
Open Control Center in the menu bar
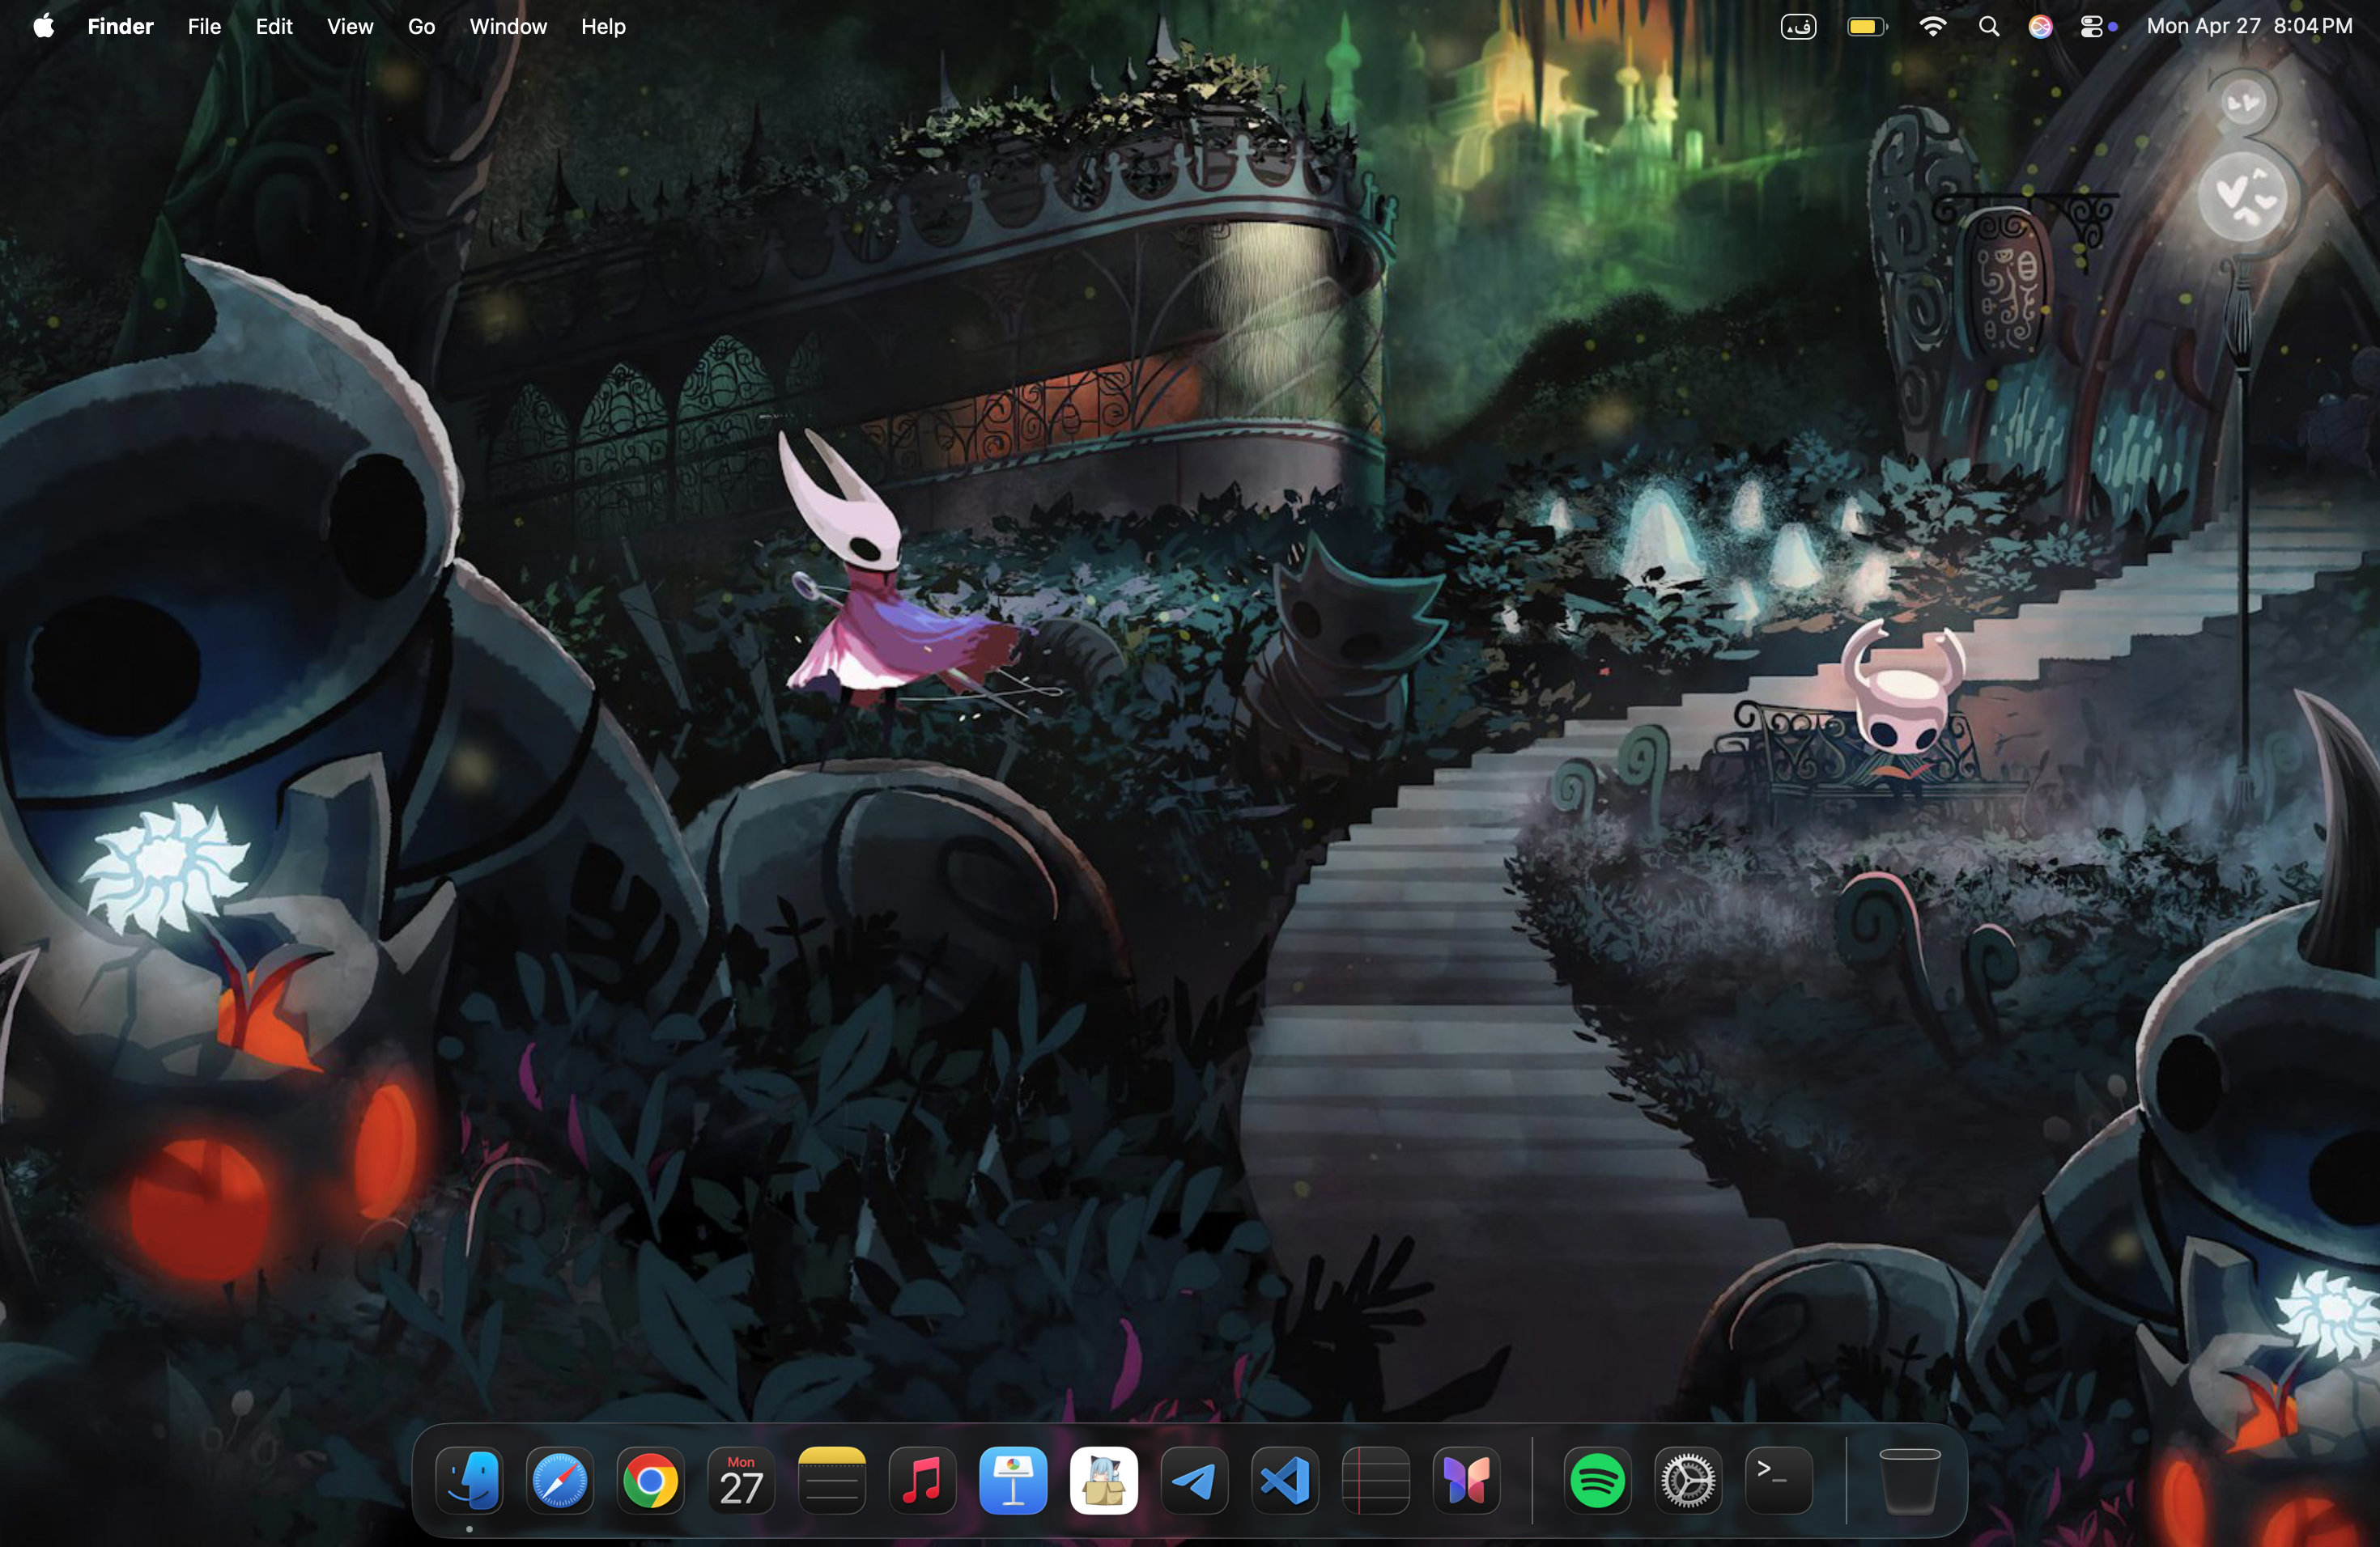(2091, 27)
